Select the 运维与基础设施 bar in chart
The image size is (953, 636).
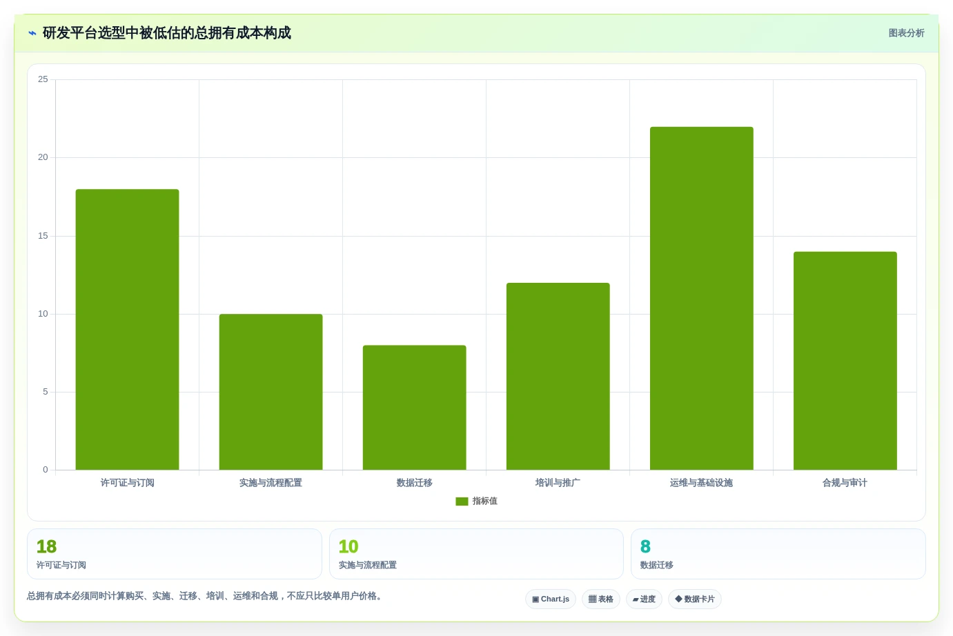701,298
